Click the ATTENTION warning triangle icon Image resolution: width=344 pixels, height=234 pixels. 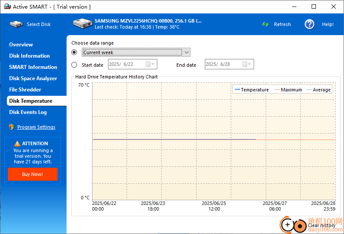[17, 143]
